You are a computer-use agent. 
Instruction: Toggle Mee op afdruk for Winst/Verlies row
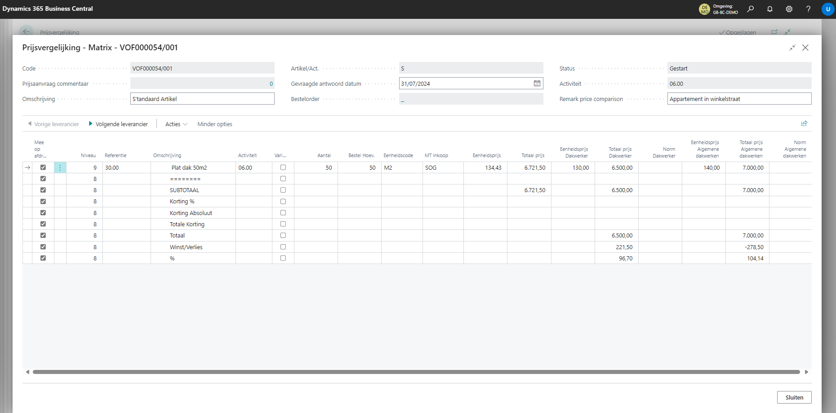[x=43, y=247]
